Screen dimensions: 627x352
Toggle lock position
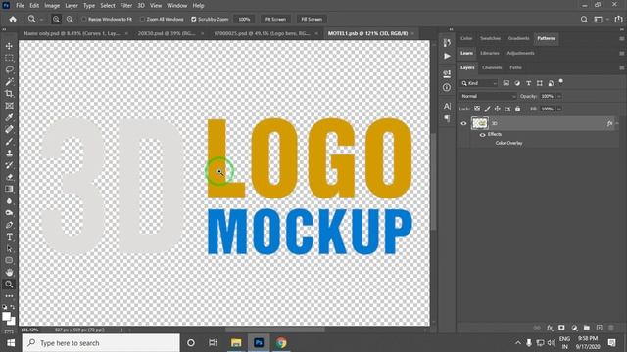click(x=498, y=109)
